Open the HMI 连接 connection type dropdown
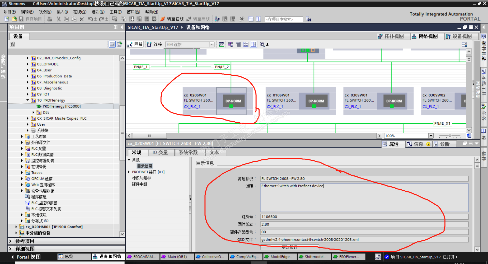The width and height of the screenshot is (488, 264). pyautogui.click(x=211, y=44)
